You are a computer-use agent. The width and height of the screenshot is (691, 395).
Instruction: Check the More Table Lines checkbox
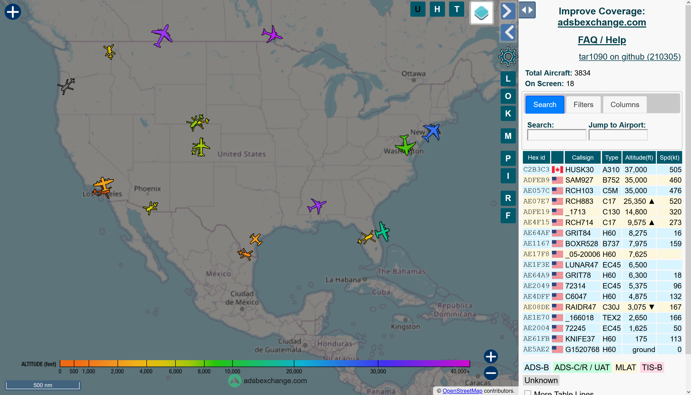528,393
